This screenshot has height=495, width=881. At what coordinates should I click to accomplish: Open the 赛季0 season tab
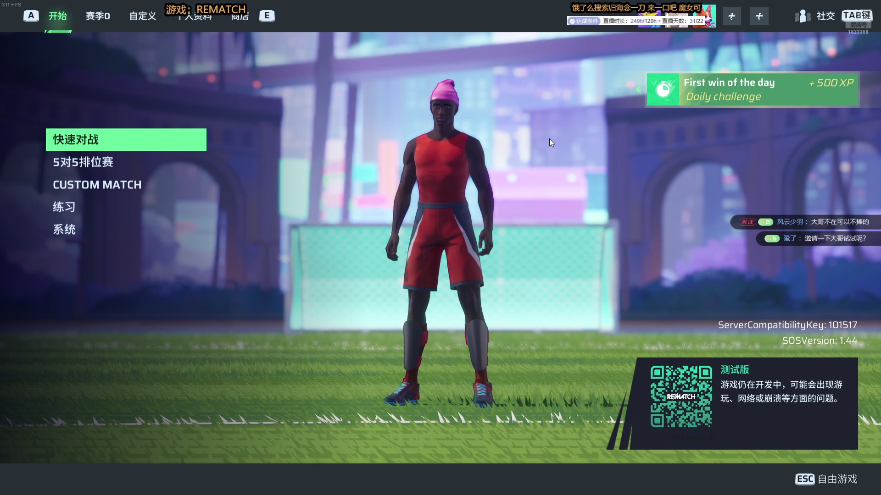(98, 16)
